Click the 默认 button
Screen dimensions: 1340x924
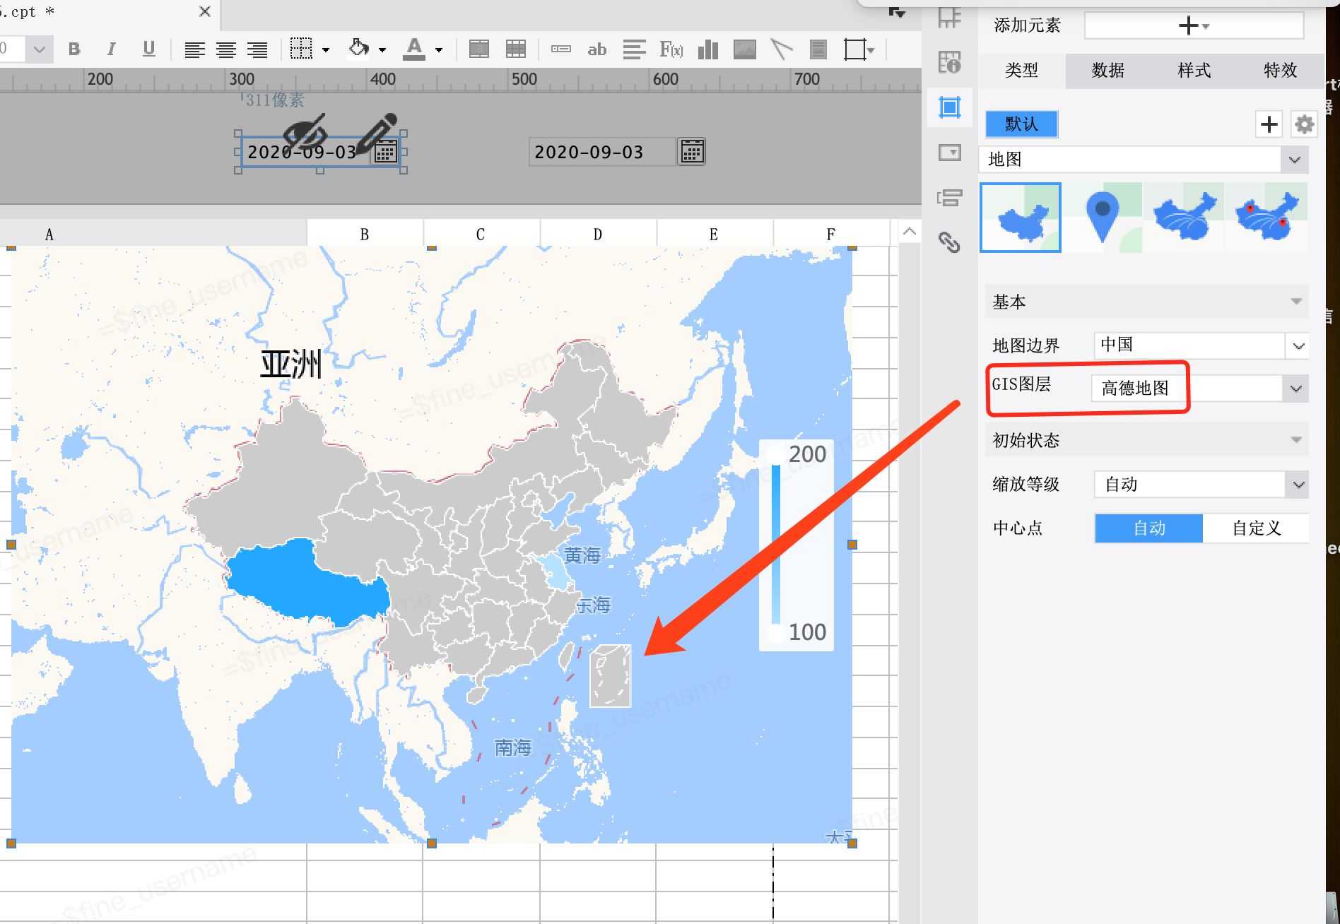[x=1022, y=124]
